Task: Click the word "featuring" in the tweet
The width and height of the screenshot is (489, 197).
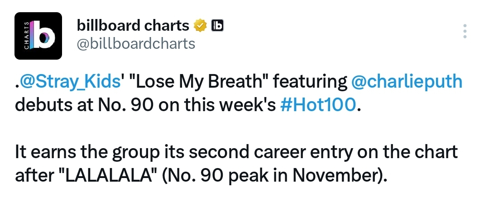Action: pyautogui.click(x=310, y=82)
